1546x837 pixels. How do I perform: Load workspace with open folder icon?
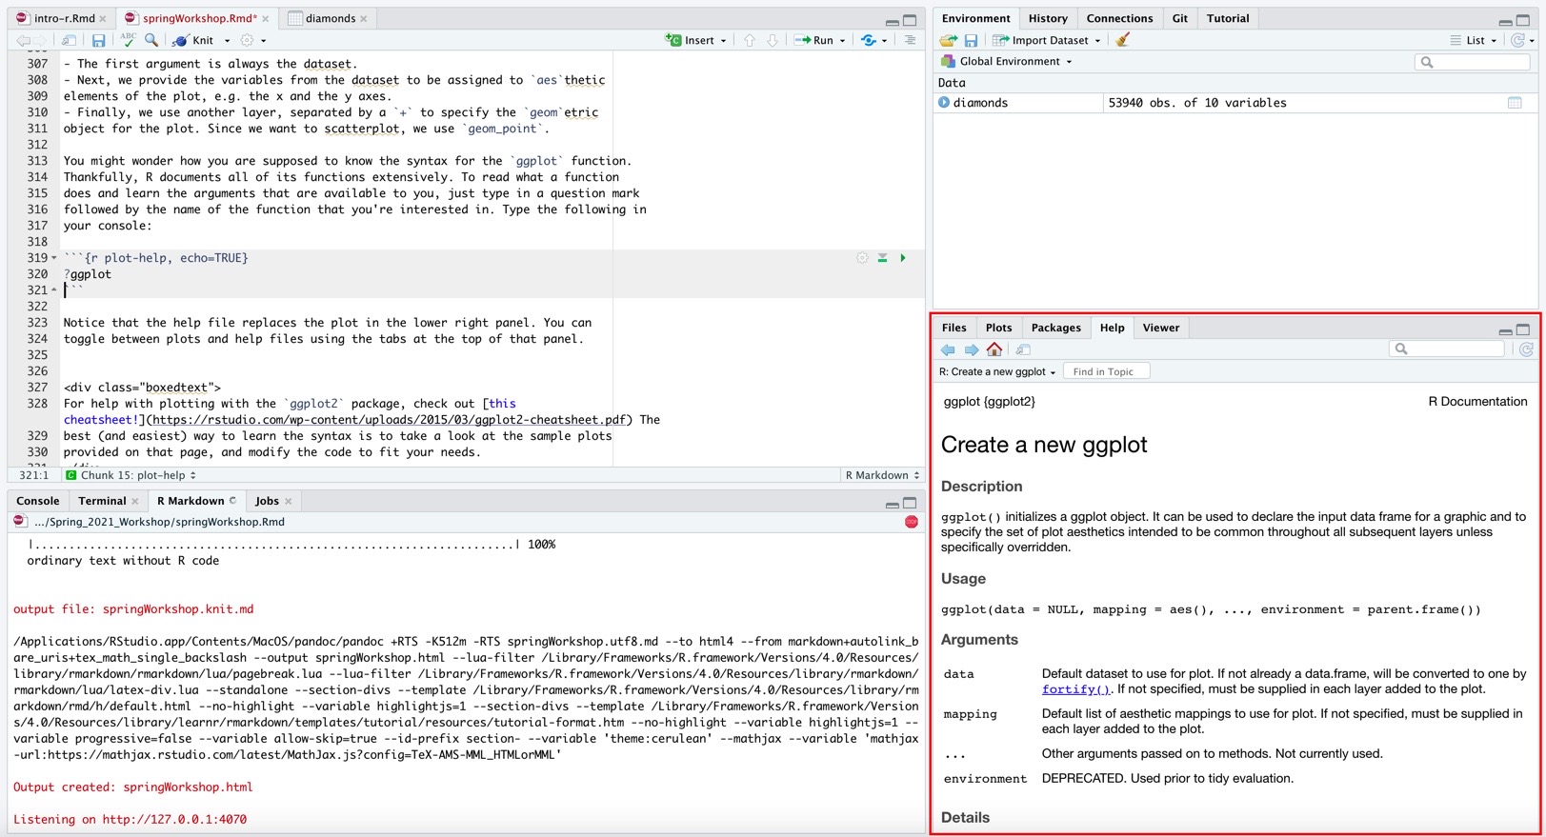click(x=948, y=40)
